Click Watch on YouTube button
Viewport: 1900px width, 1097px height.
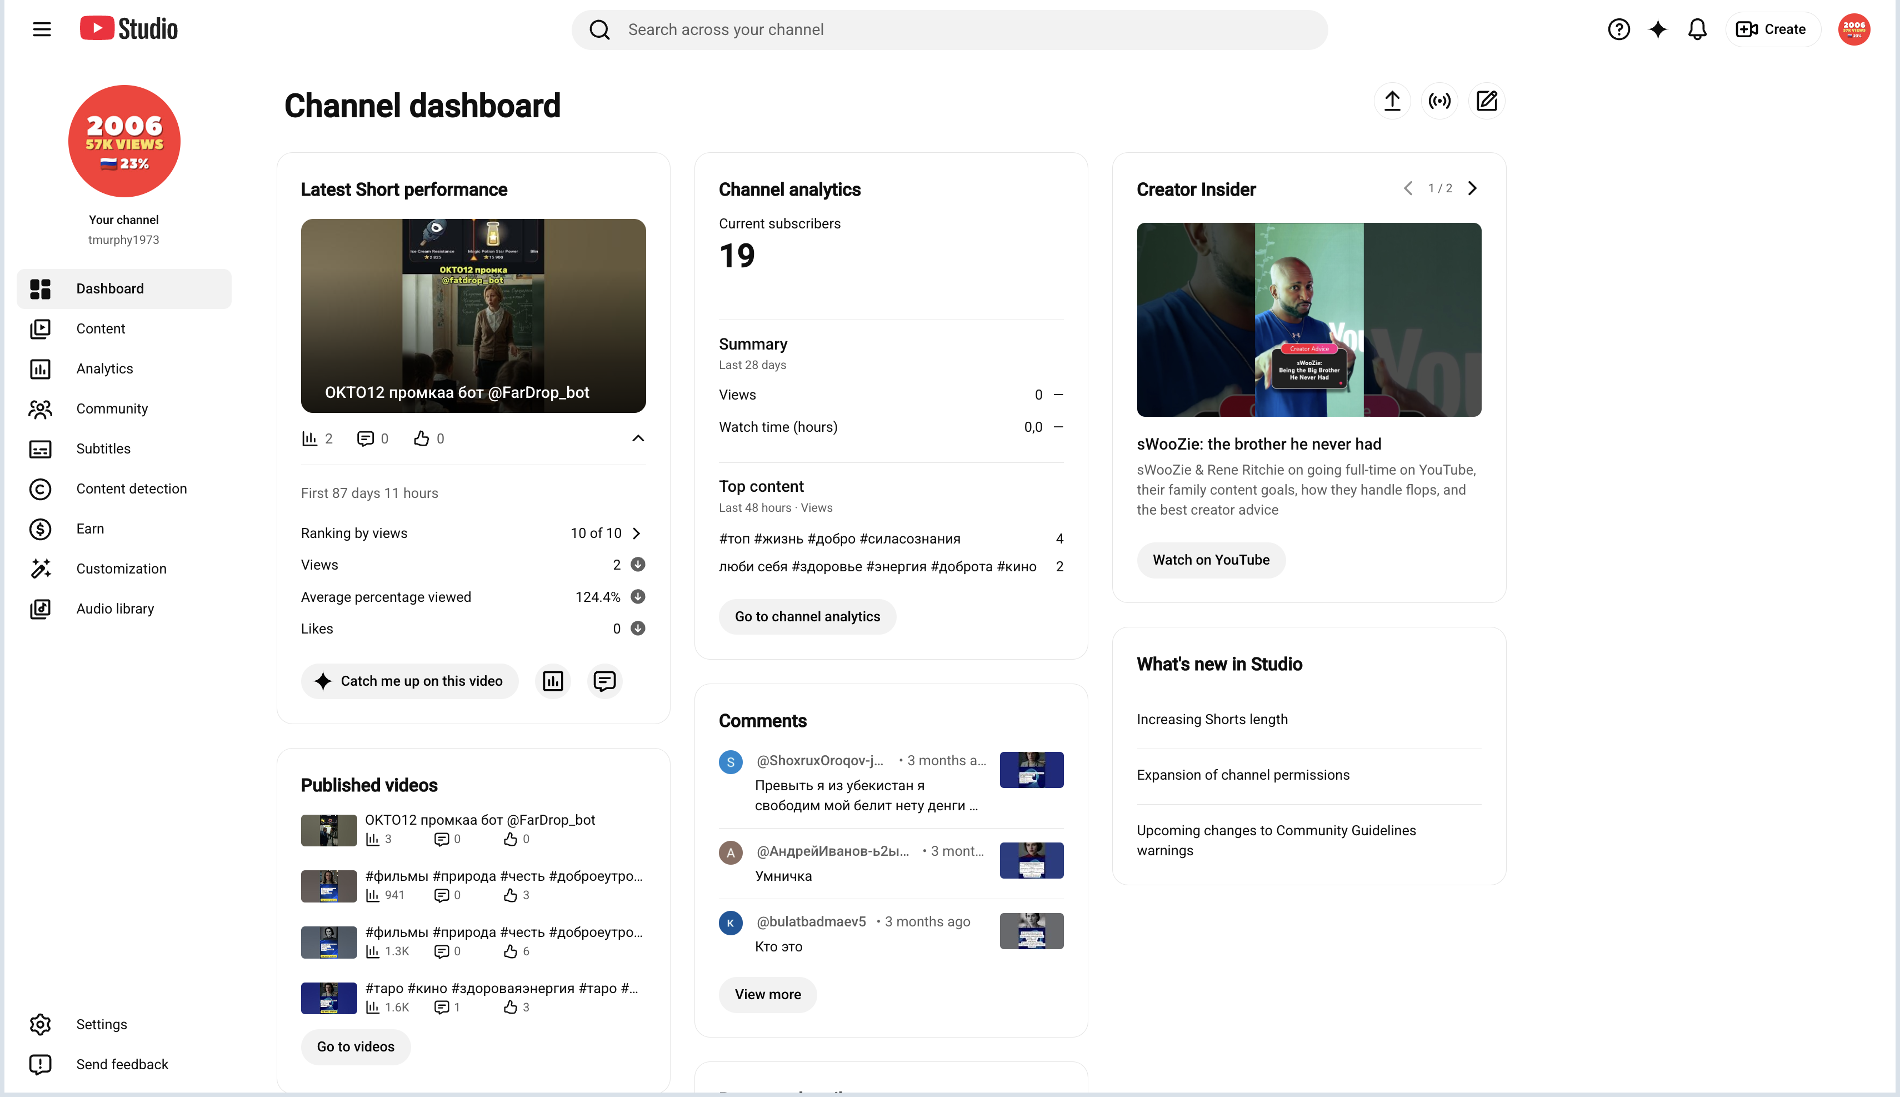tap(1211, 560)
